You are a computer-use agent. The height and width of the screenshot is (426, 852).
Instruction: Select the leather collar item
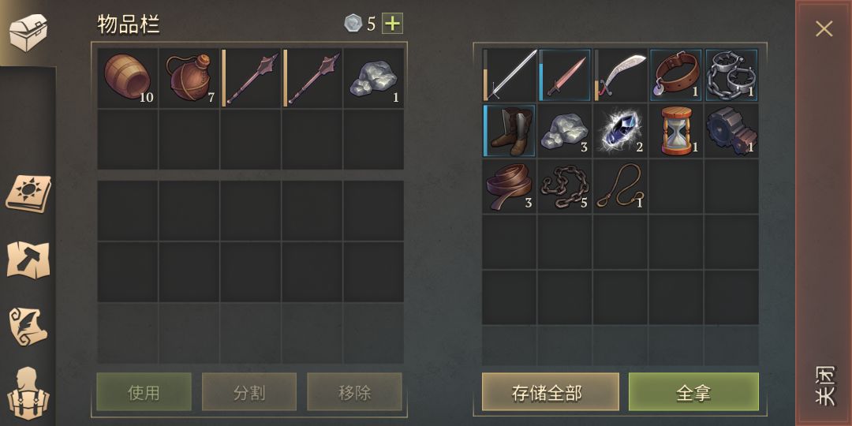(676, 76)
